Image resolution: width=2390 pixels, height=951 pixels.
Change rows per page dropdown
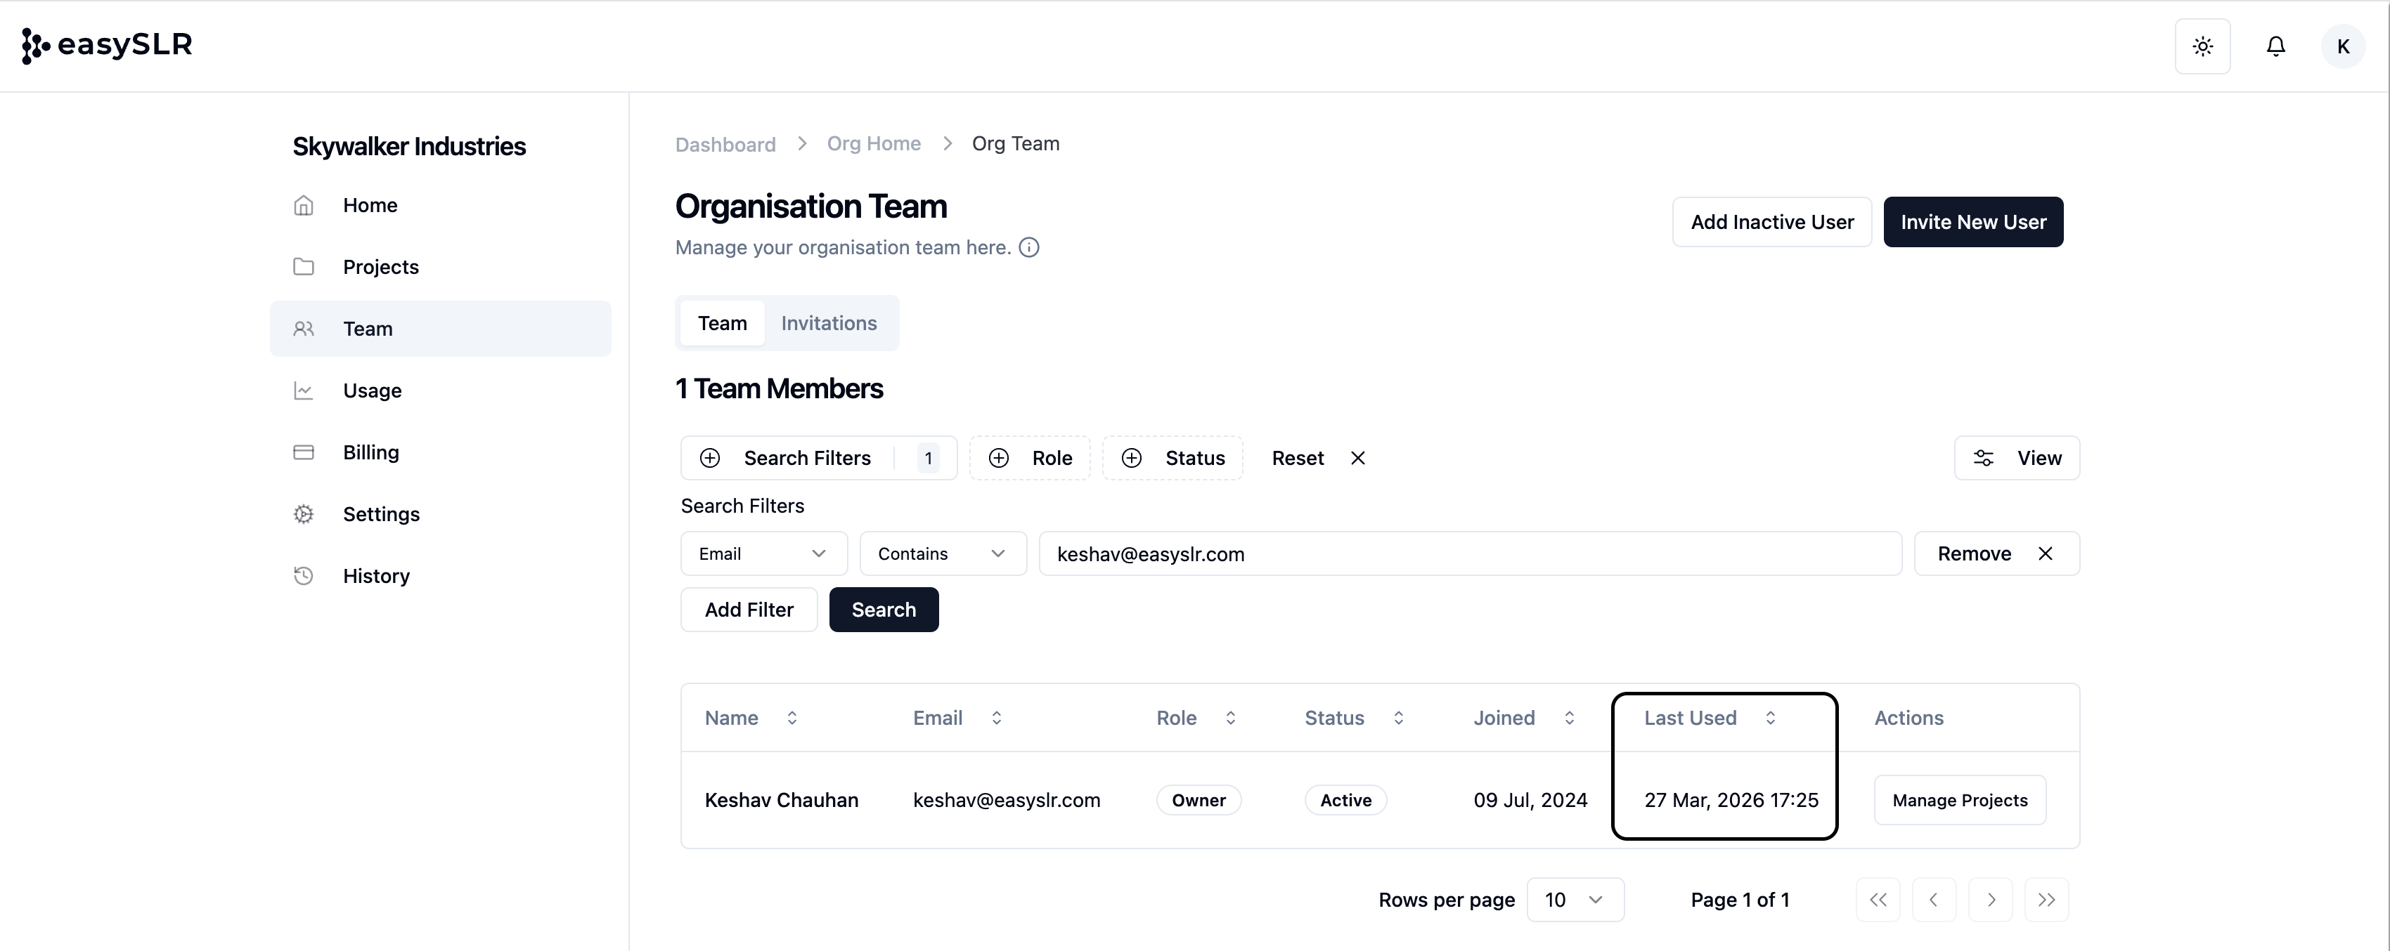coord(1575,899)
